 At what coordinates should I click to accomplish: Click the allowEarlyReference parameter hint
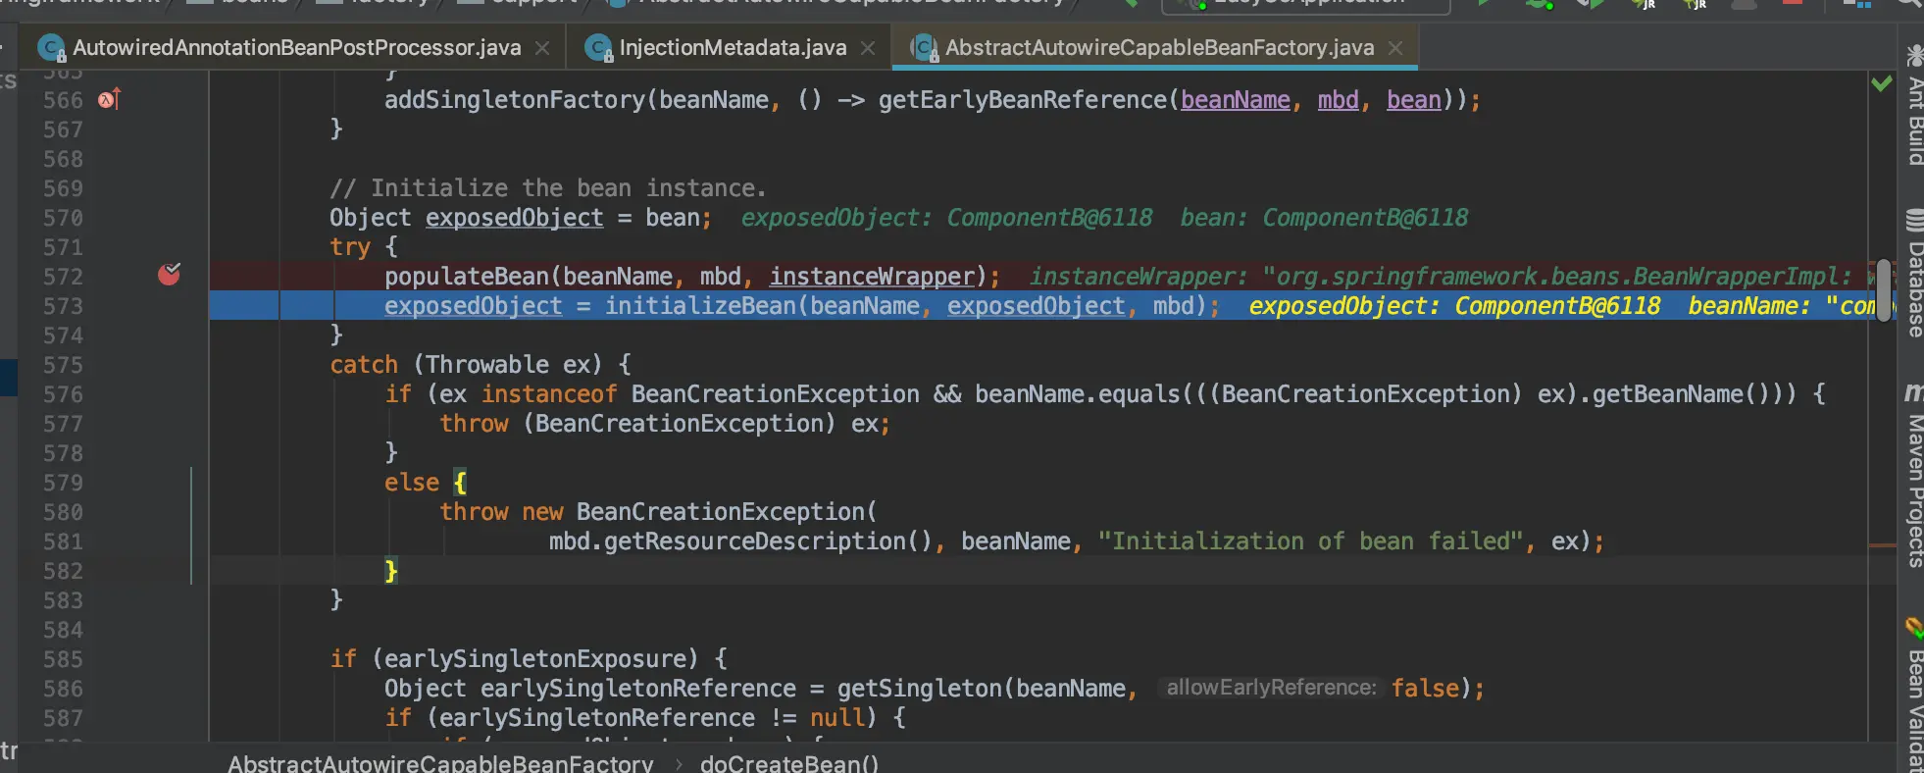(x=1271, y=688)
